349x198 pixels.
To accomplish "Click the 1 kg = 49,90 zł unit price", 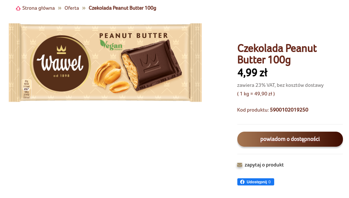I will (x=256, y=94).
